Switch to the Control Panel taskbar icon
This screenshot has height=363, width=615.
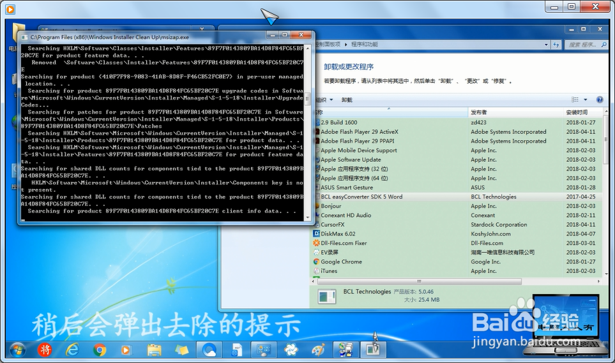[x=264, y=349]
